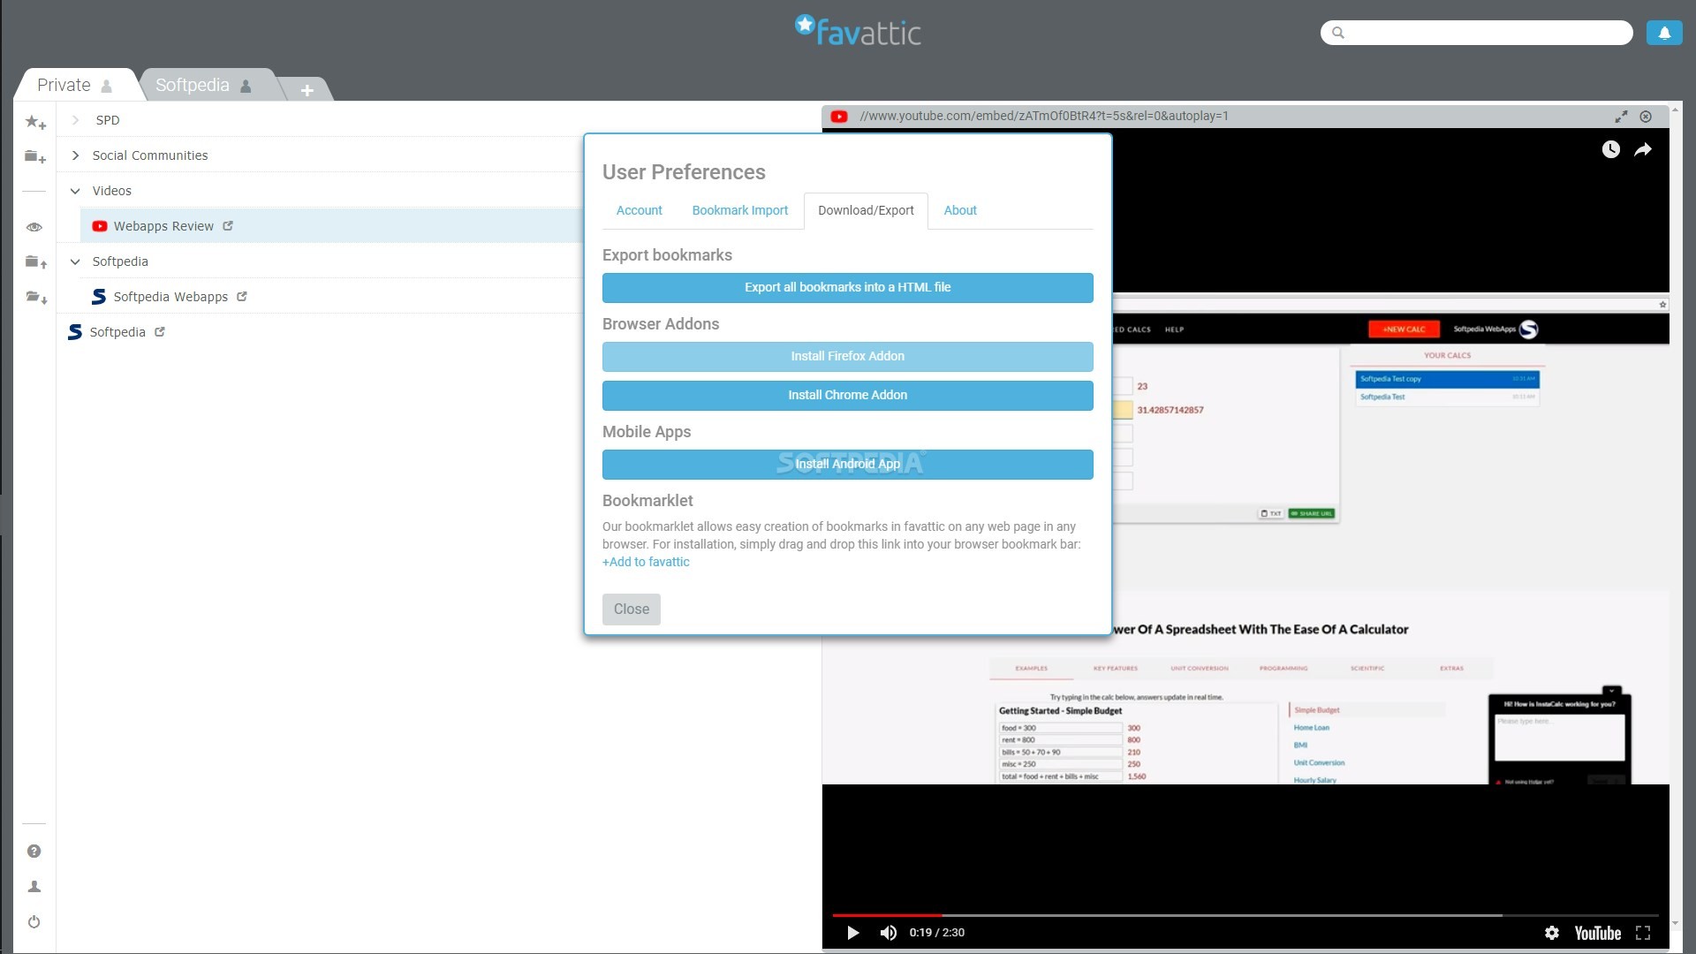Open the About tab
The image size is (1696, 954).
click(x=960, y=210)
